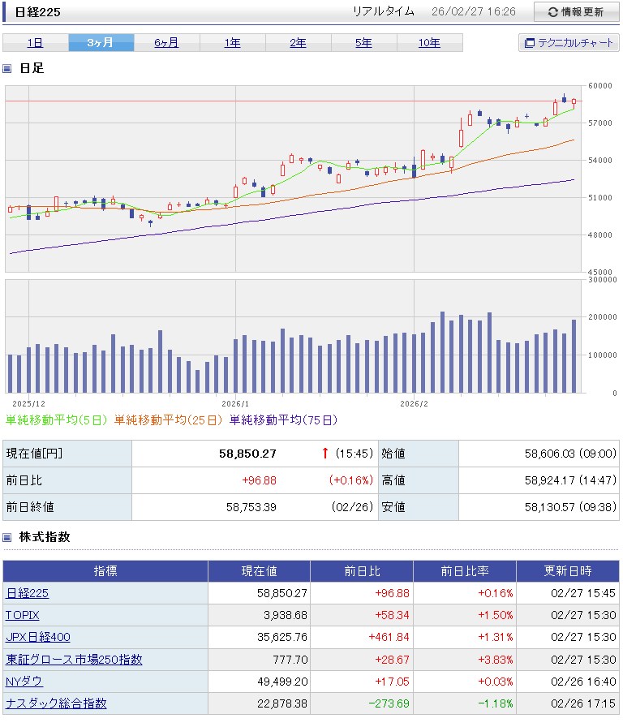The image size is (623, 727).
Task: Switch to the 1年 period tab
Action: [x=232, y=43]
